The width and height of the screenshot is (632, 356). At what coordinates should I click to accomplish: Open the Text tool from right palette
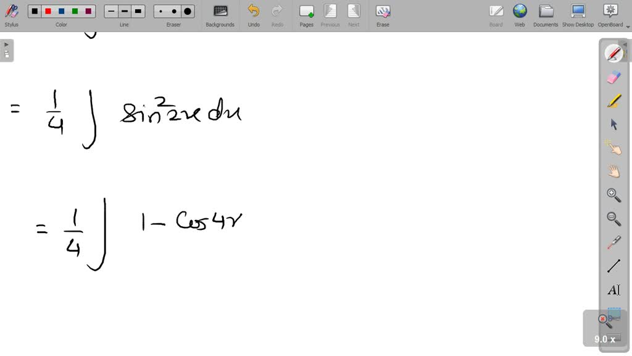pyautogui.click(x=614, y=289)
